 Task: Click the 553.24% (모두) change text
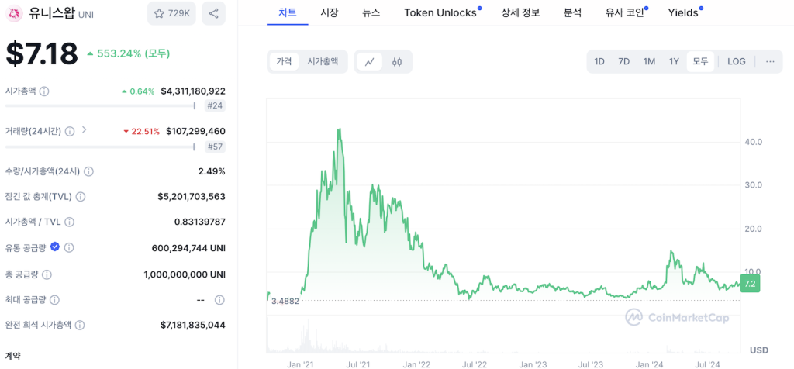133,53
